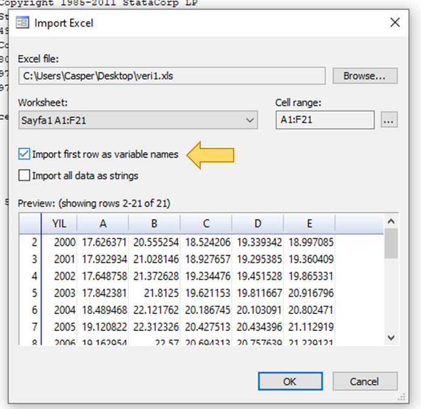Select column B header in preview
Screen dimensions: 421x409
(155, 223)
